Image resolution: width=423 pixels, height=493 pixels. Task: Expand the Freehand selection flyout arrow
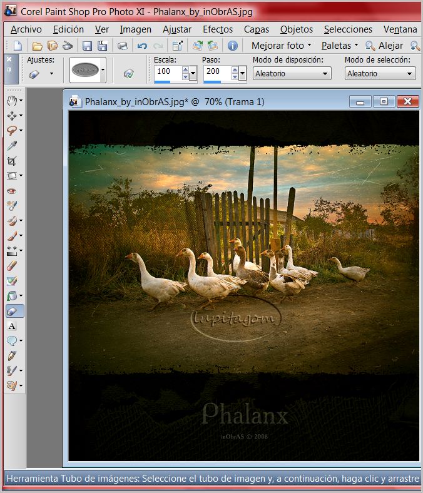(21, 131)
